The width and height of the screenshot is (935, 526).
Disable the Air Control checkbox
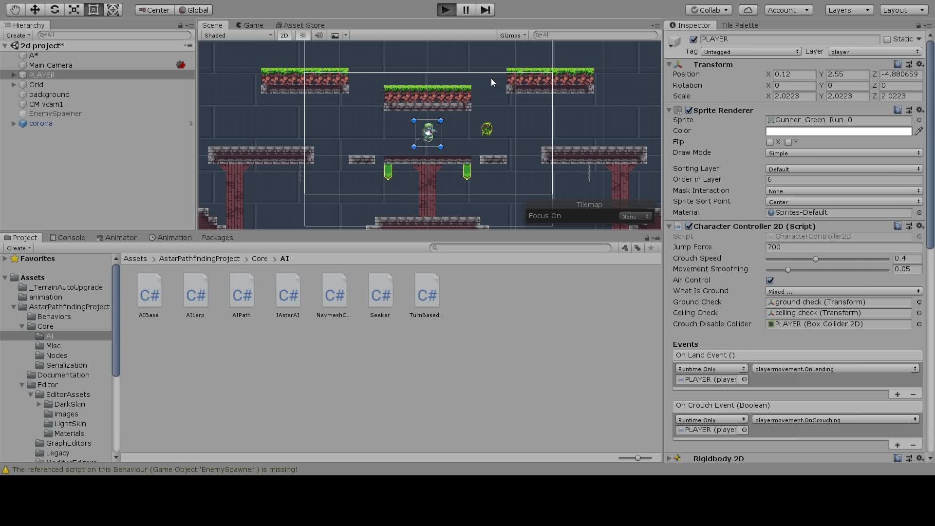tap(770, 280)
